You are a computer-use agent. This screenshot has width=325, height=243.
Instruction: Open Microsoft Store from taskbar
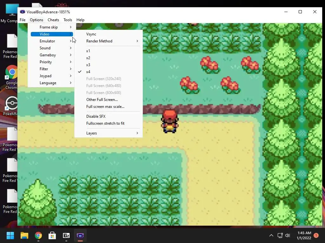click(x=52, y=235)
